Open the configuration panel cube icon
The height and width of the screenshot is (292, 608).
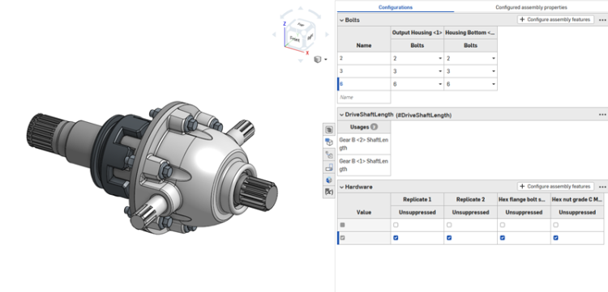(x=329, y=142)
